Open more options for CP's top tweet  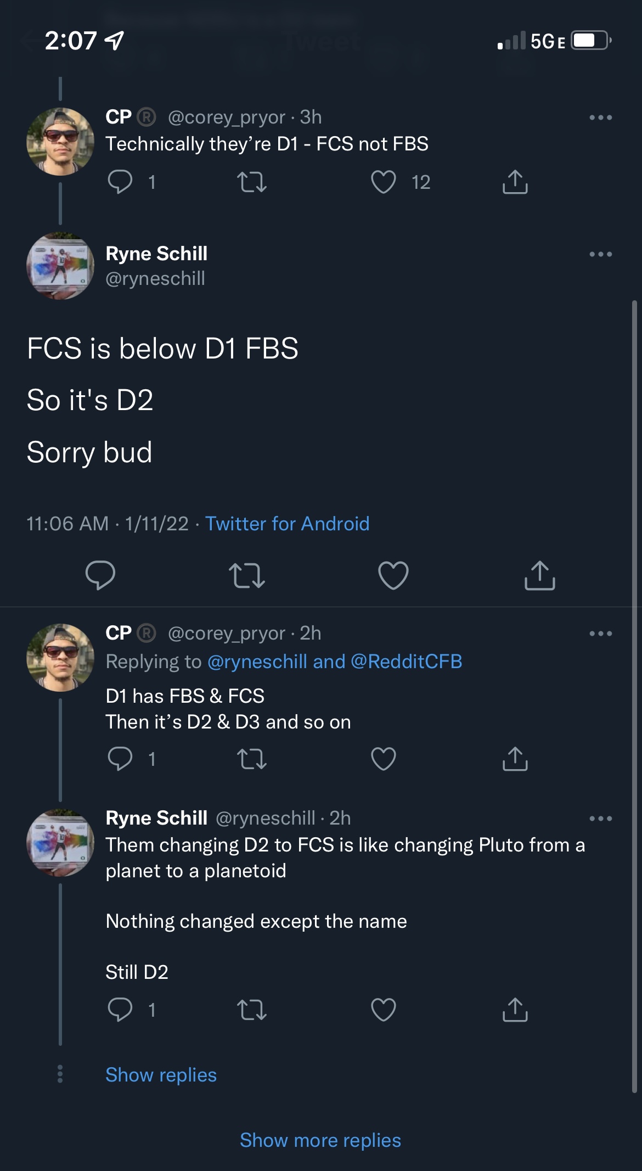pos(600,117)
